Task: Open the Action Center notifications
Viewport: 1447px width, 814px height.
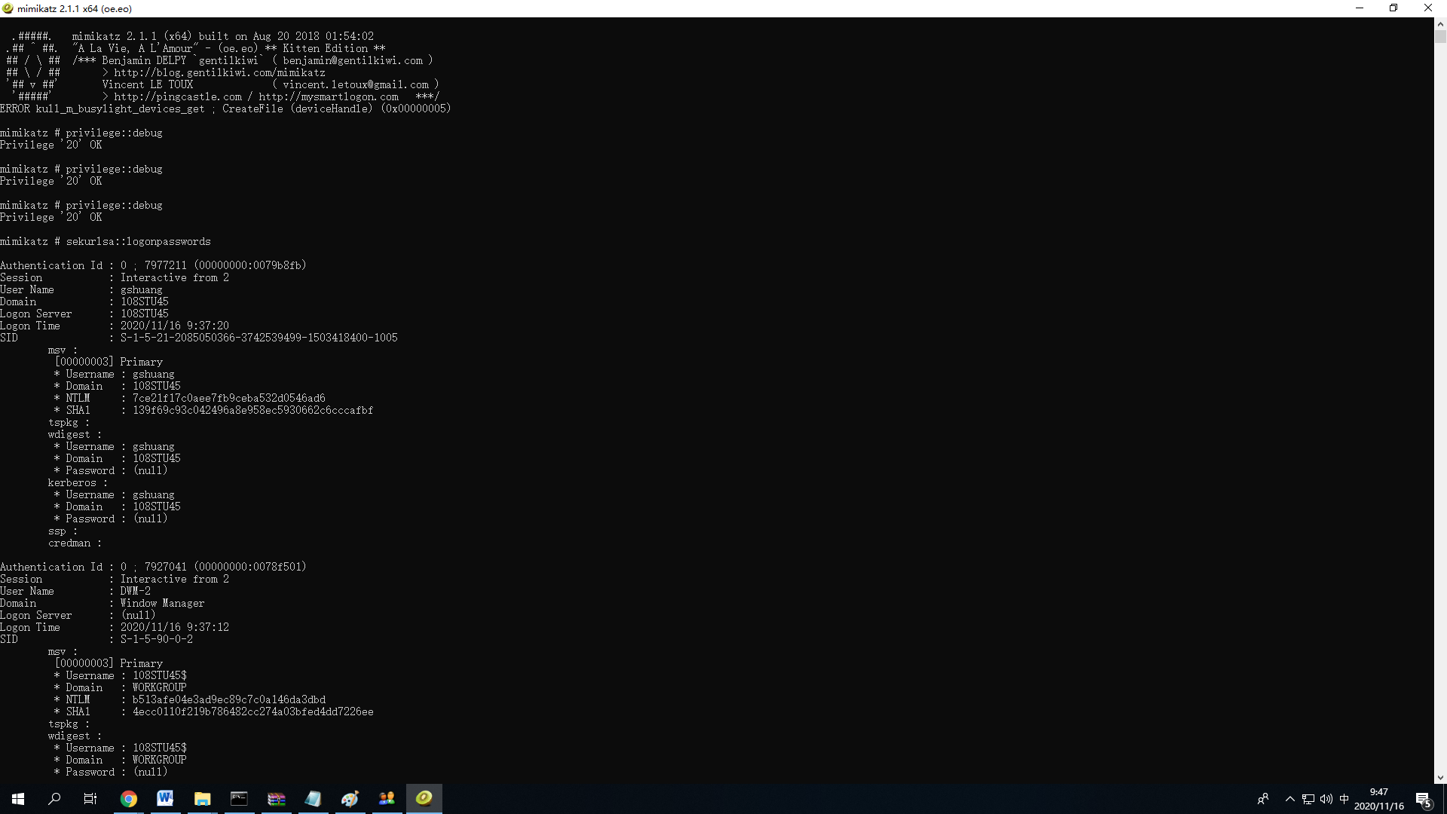Action: [x=1423, y=799]
